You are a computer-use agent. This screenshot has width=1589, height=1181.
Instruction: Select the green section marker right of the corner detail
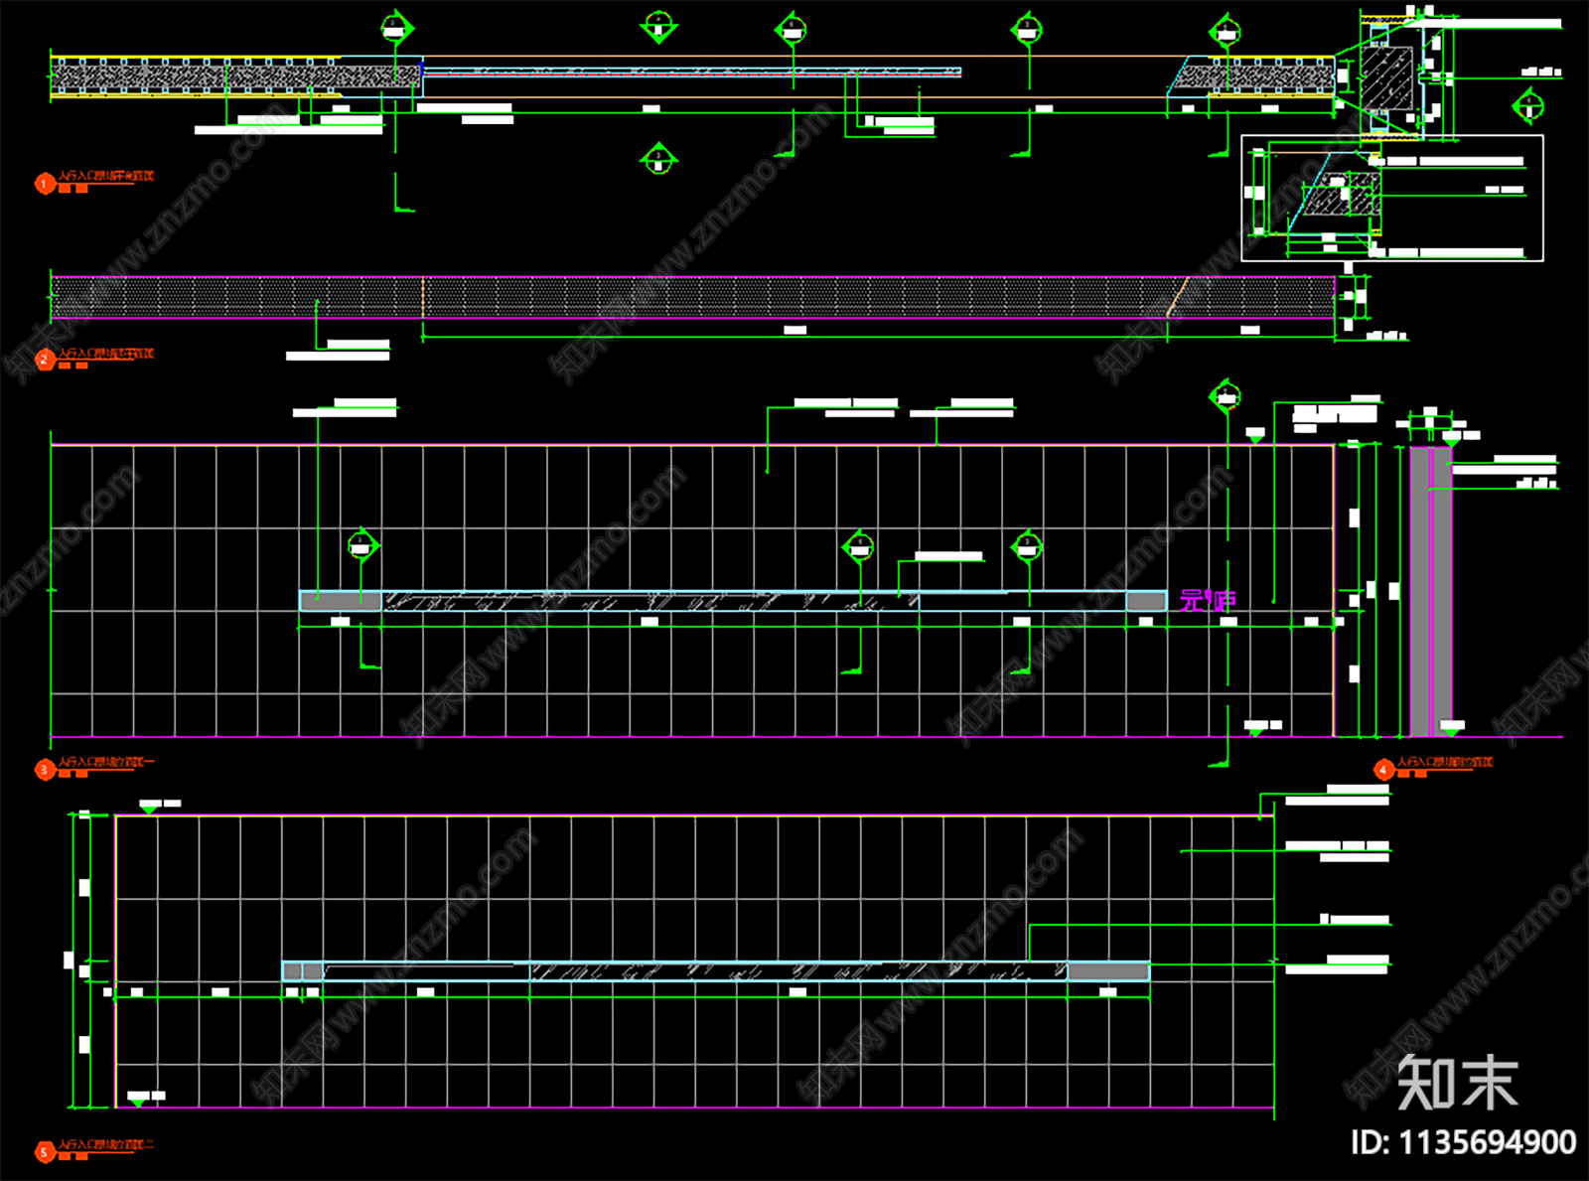click(x=1528, y=105)
